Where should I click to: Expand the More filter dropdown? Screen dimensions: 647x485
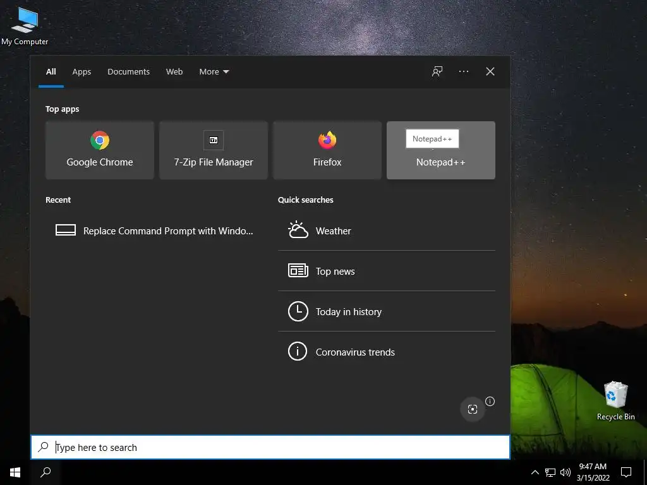pos(214,72)
